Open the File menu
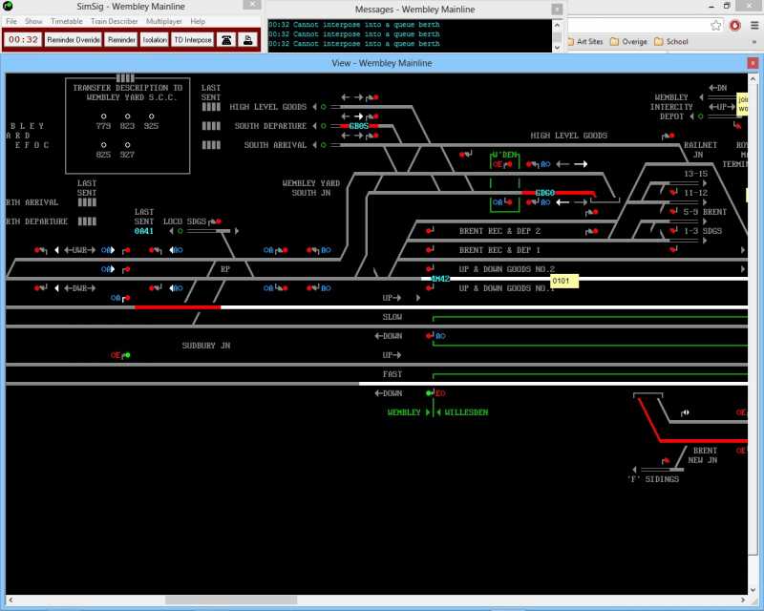 click(x=11, y=21)
